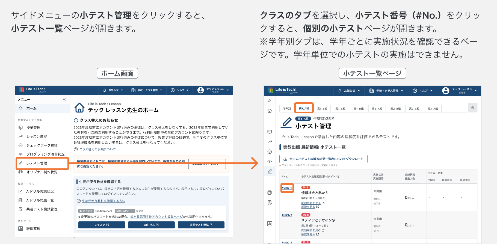Click the 未実施 status in the #JKS-1 row

point(378,191)
